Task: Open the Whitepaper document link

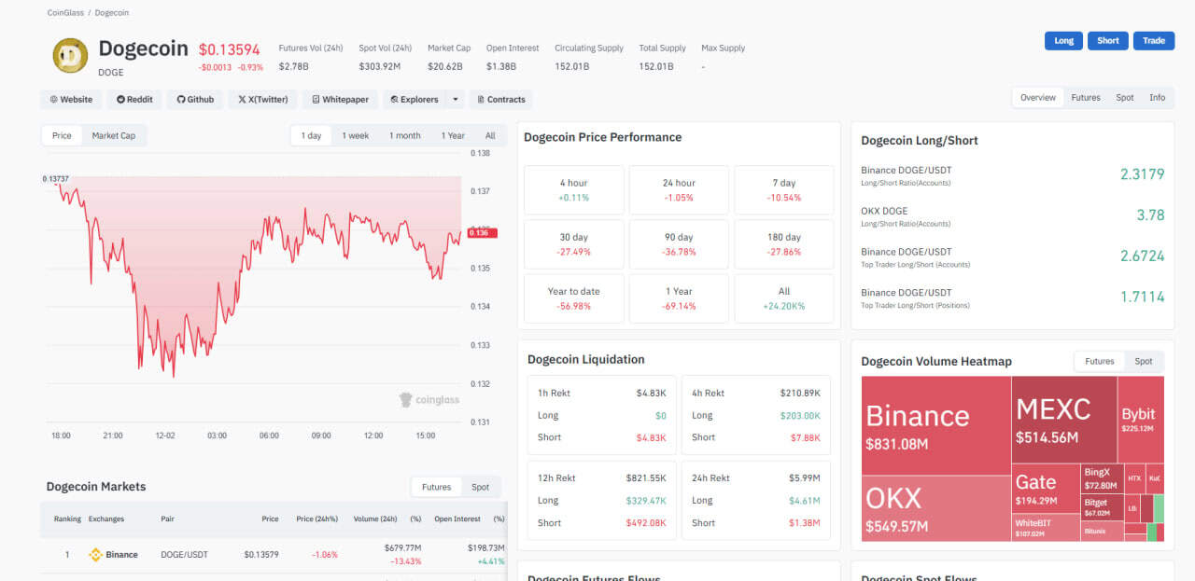Action: (340, 100)
